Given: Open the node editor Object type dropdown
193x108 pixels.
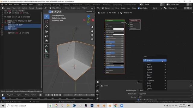Looking at the screenshot, I should pos(107,8).
